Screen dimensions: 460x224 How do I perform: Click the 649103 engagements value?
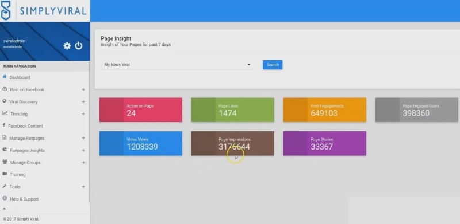[x=324, y=113]
